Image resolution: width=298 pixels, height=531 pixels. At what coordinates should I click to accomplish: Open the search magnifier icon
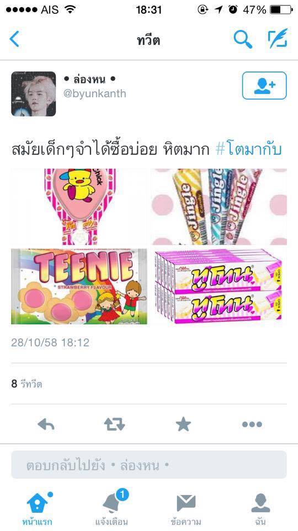pos(243,39)
